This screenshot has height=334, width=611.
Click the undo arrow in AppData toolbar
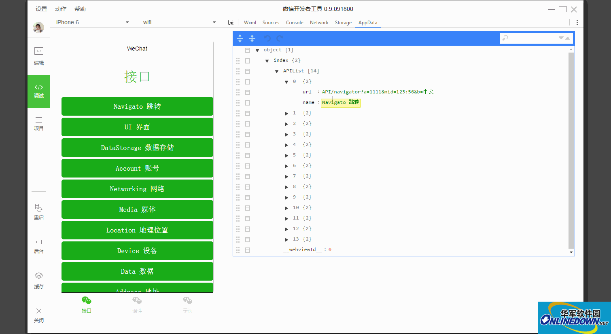click(267, 38)
